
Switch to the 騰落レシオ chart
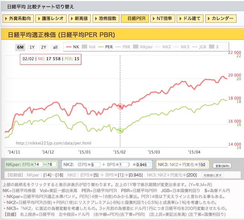click(51, 19)
